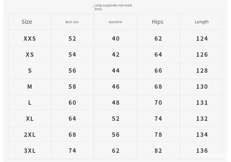
Task: Click the Long suspender mermaid dress title
Action: coord(113,7)
